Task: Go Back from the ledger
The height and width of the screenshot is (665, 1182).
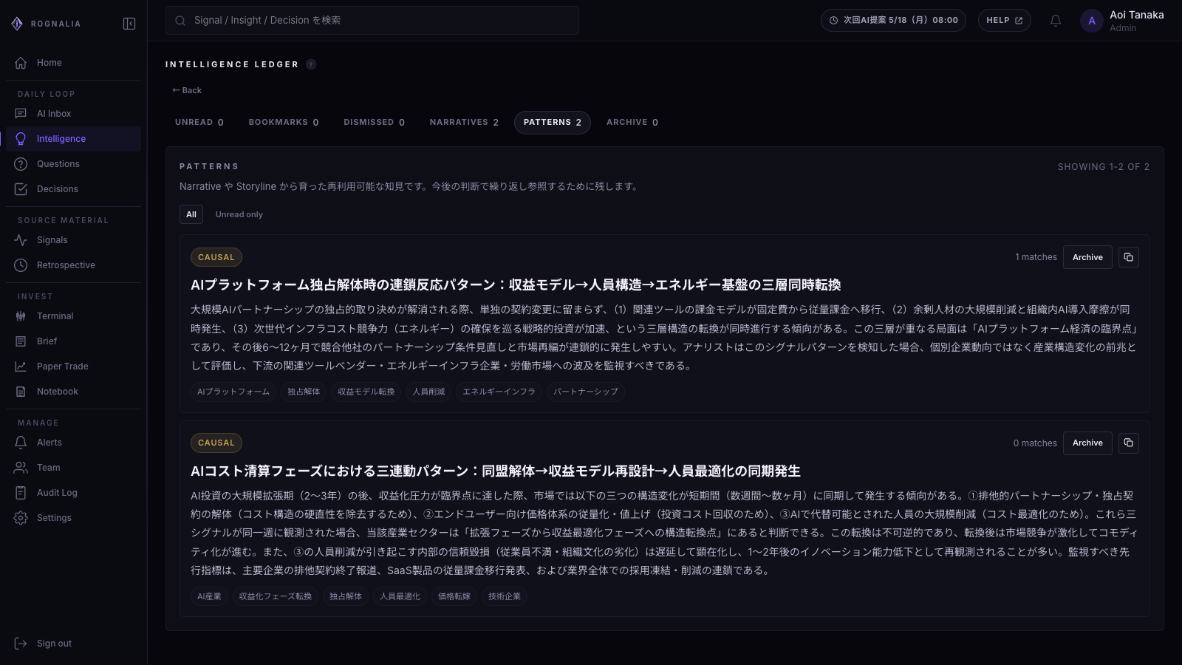Action: point(187,90)
